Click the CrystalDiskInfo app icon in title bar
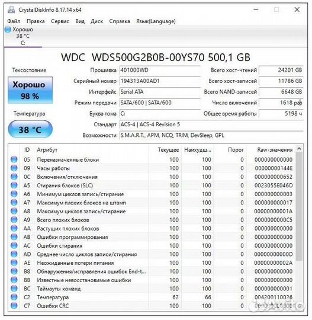Screen dimensions: 312x320 coord(11,9)
